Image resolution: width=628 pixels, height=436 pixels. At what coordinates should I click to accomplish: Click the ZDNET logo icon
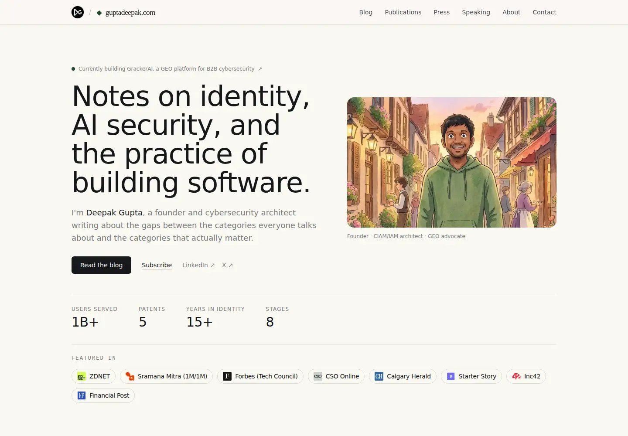point(82,376)
